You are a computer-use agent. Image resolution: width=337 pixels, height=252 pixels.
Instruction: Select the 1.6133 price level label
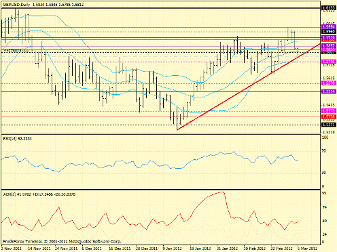[x=328, y=8]
